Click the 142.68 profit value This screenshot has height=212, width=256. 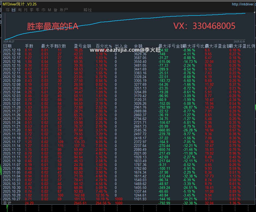[79, 195]
